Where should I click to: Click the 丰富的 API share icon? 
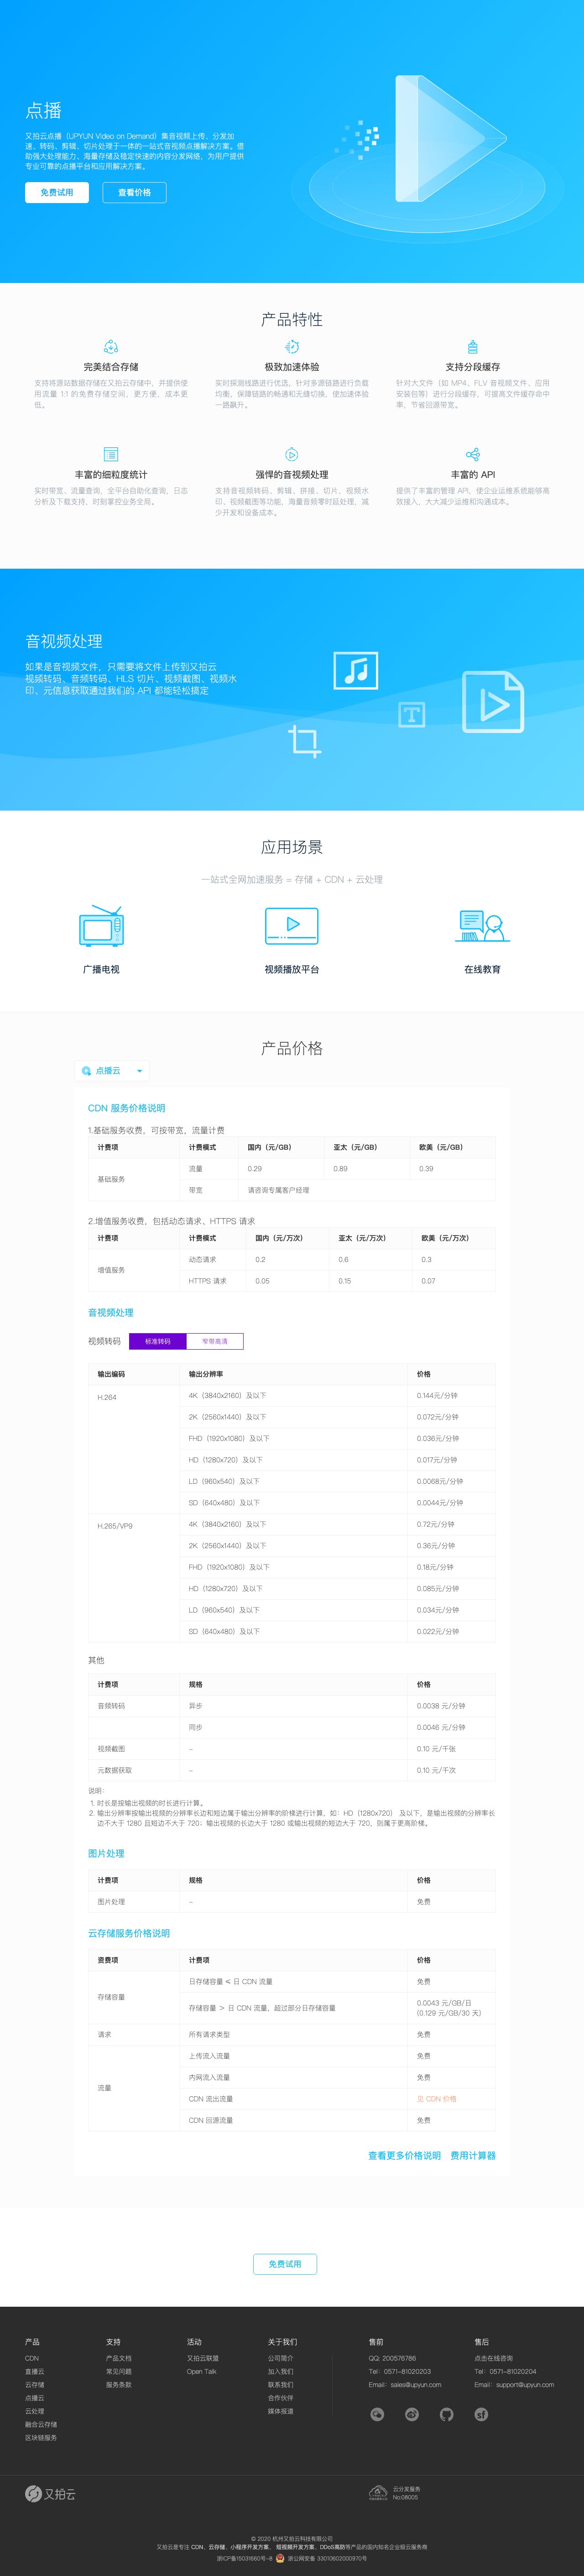pos(473,454)
